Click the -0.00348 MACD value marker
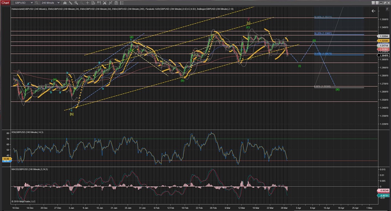The height and width of the screenshot is (211, 391). 384,191
